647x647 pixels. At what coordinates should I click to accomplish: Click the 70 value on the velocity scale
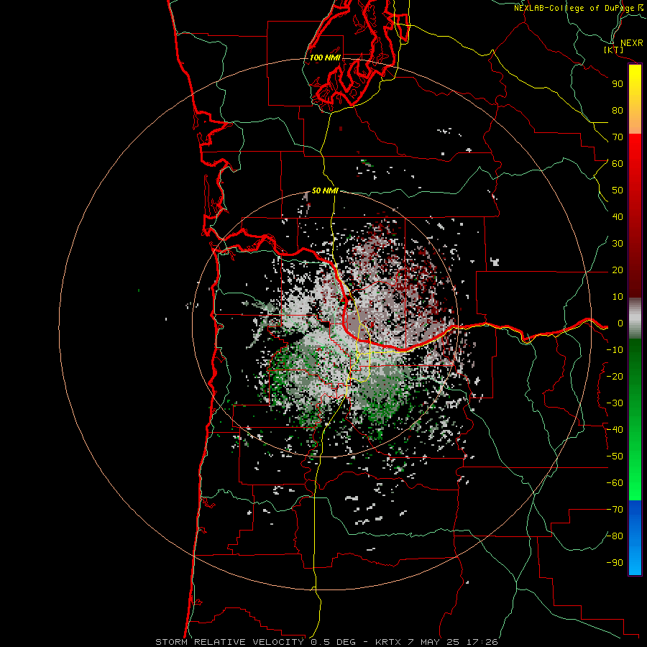pos(618,137)
